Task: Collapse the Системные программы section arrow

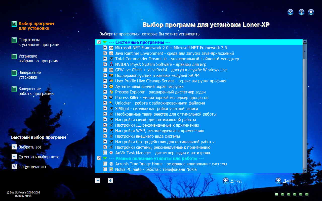Action: click(x=105, y=42)
